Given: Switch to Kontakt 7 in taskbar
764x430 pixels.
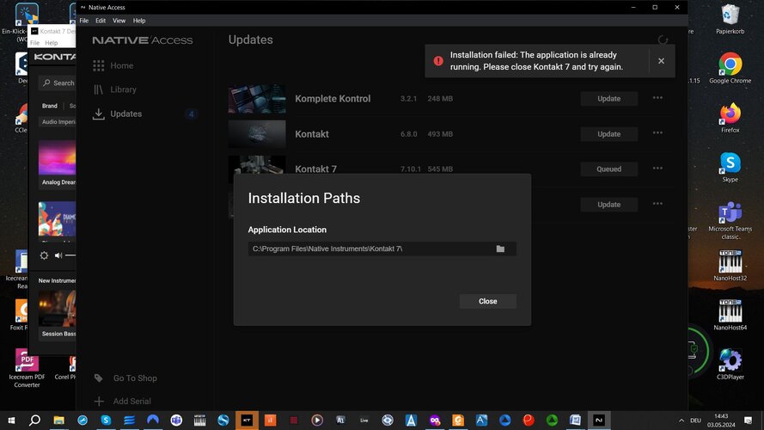Looking at the screenshot, I should point(247,420).
